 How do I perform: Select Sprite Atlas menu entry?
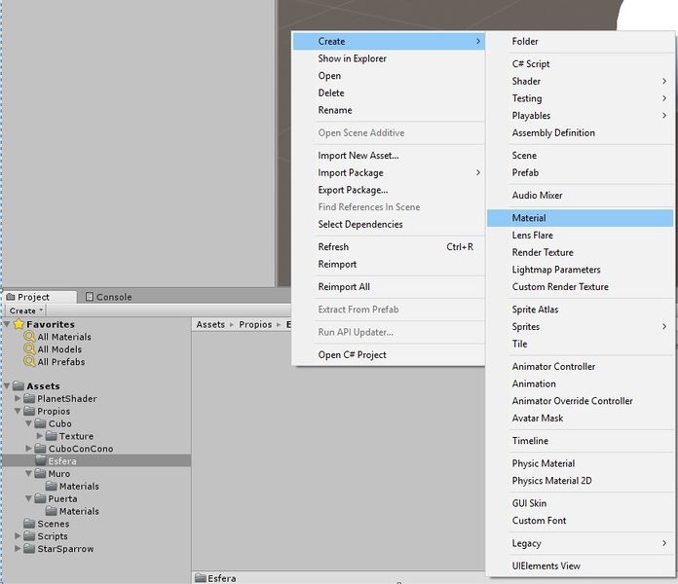point(580,310)
